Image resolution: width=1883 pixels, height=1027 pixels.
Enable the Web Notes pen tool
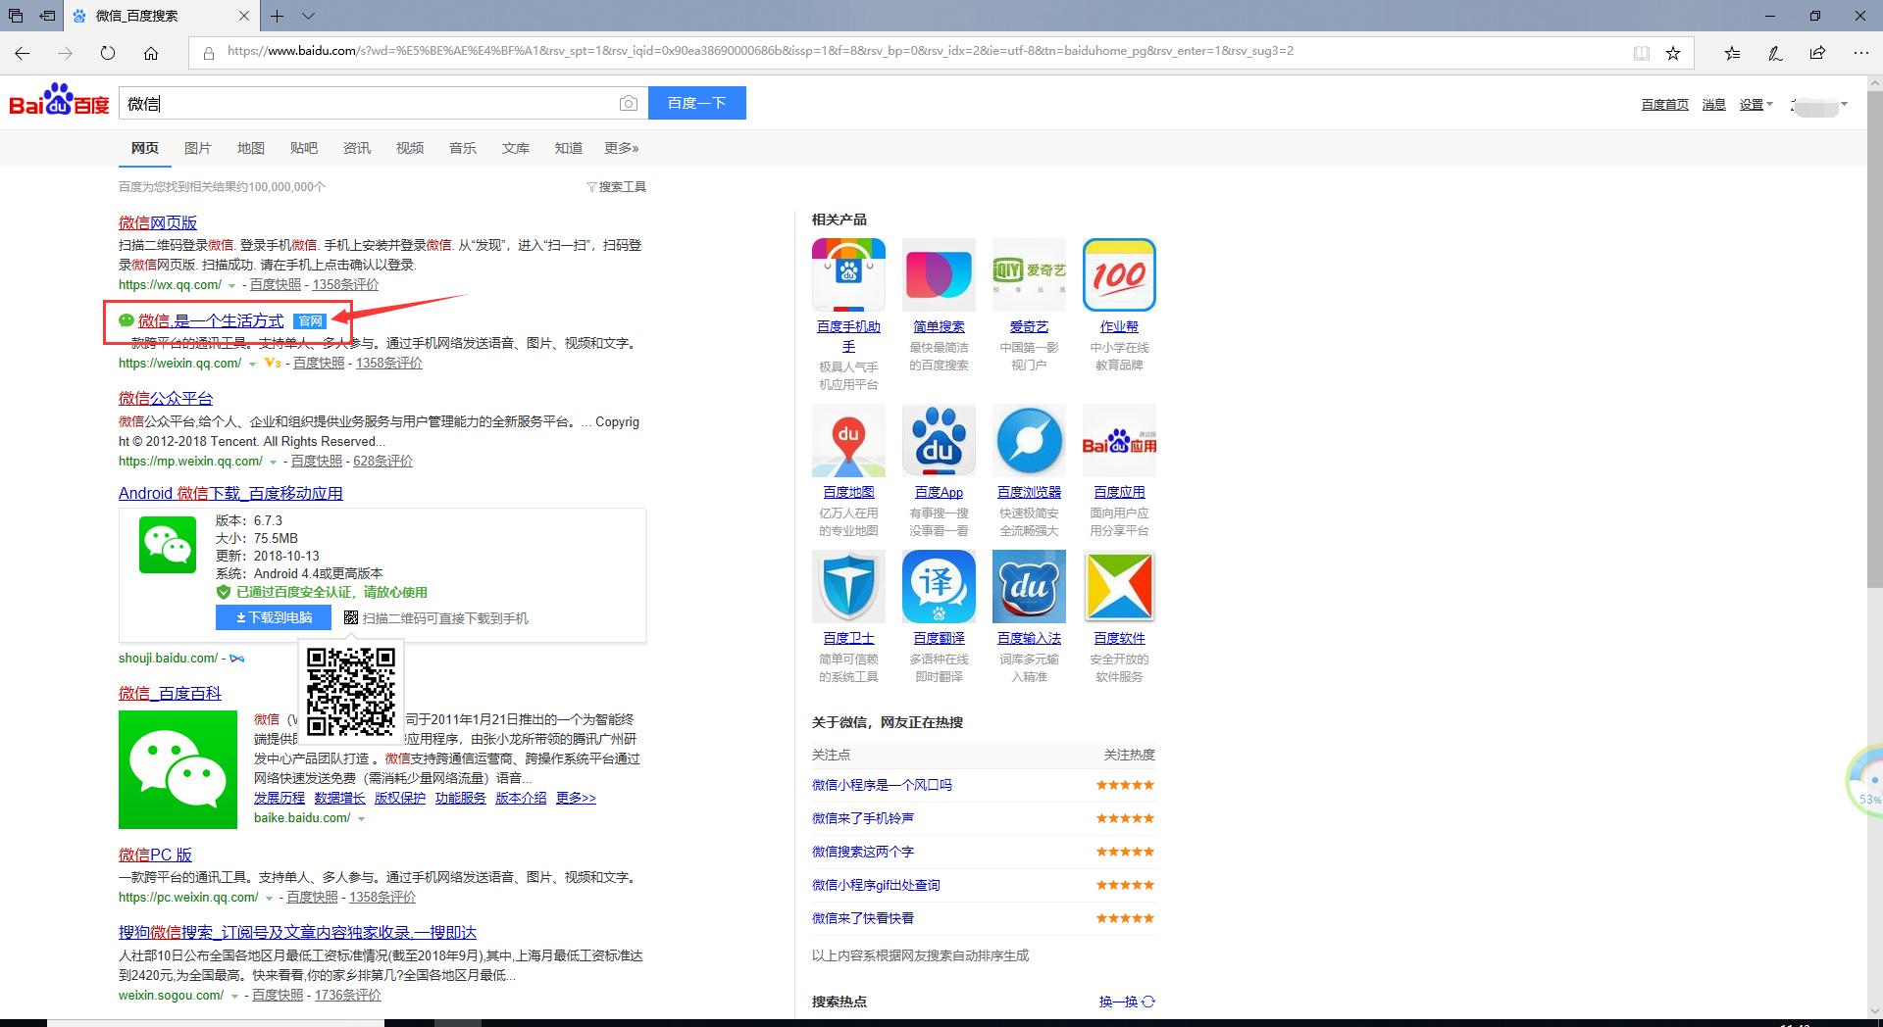coord(1774,53)
